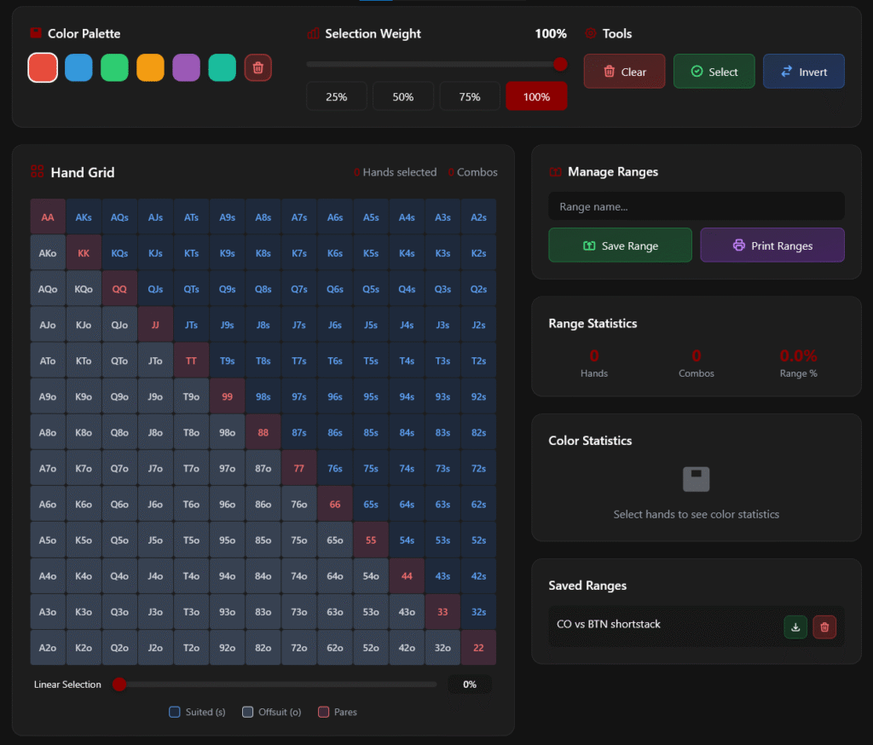Screen dimensions: 873x745
Task: Toggle the AA hand cell
Action: point(48,217)
